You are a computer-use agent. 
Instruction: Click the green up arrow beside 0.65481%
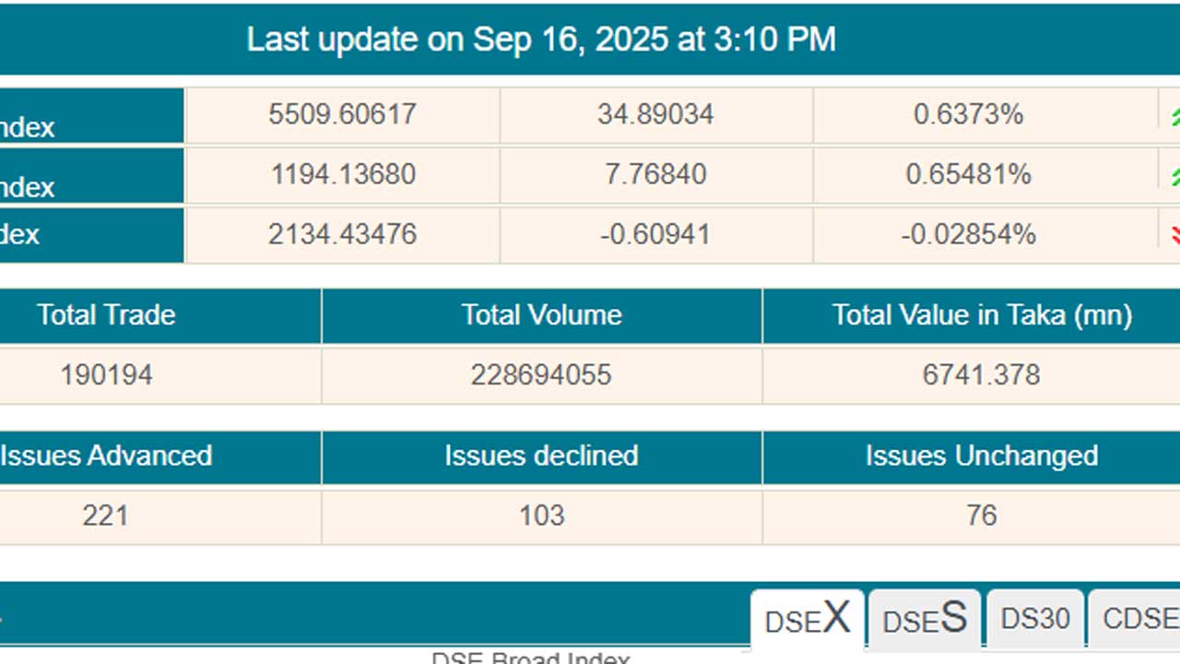[1173, 176]
